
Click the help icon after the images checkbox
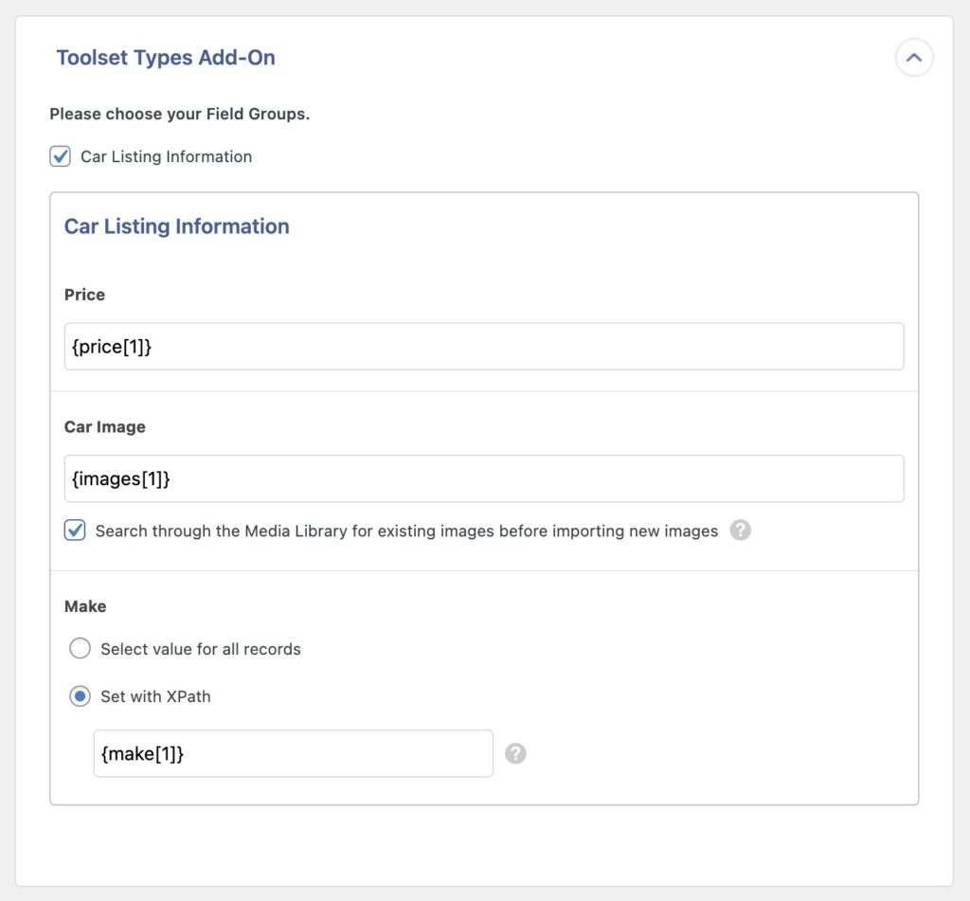point(742,531)
